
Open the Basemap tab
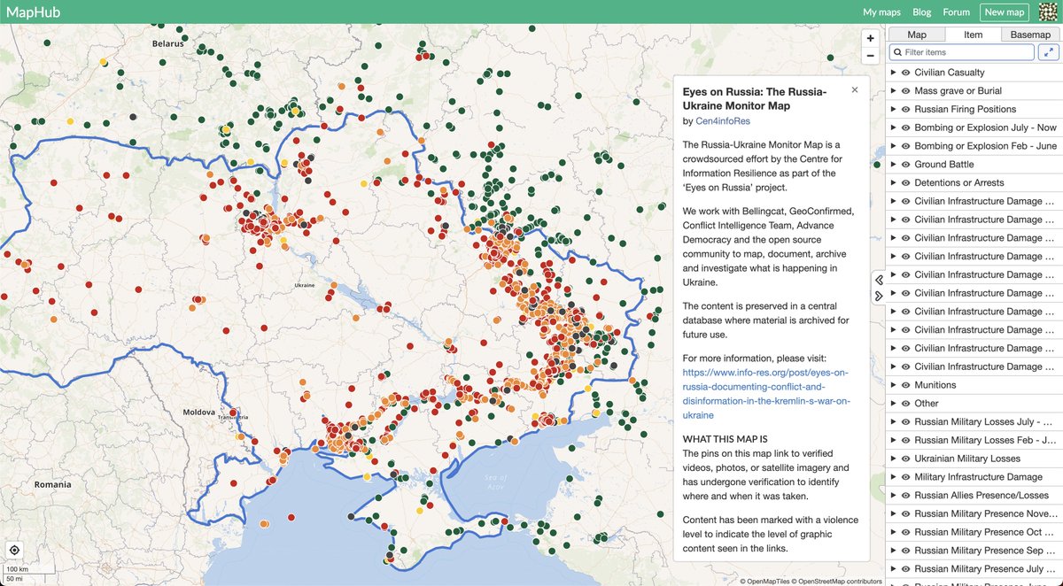tap(1030, 35)
